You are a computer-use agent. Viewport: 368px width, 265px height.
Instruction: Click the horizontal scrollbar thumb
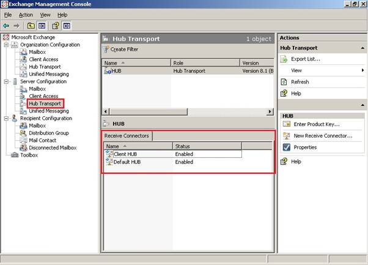[x=149, y=111]
